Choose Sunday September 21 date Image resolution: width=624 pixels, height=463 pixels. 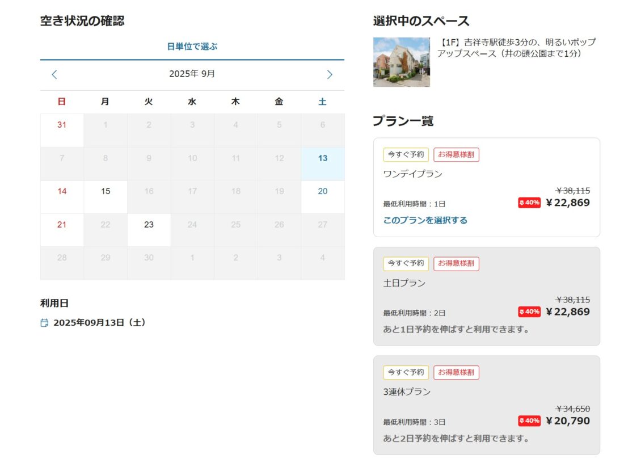coord(62,225)
